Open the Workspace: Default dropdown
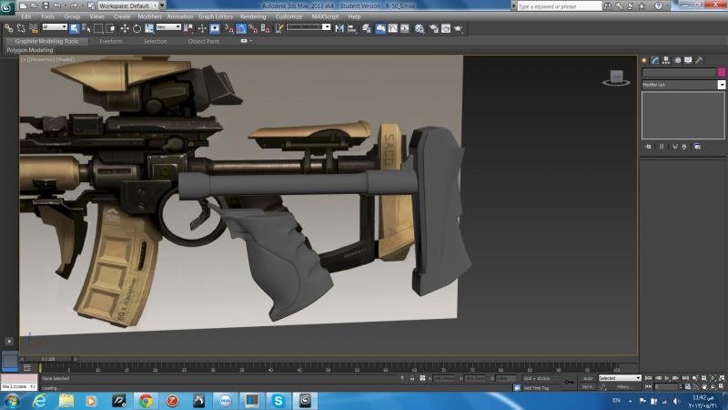This screenshot has width=728, height=410. pyautogui.click(x=128, y=5)
